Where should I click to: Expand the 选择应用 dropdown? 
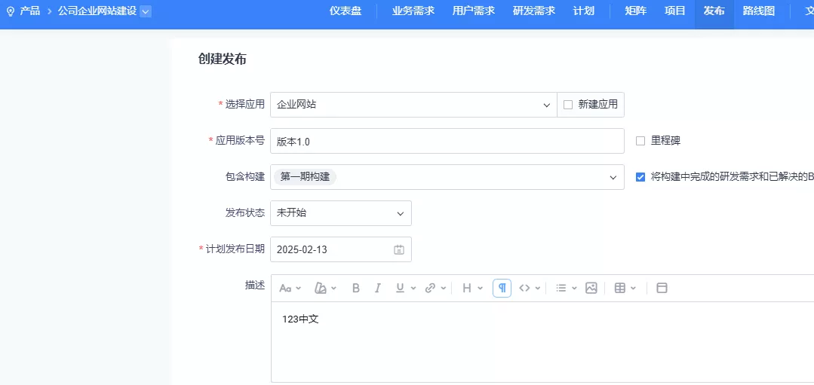click(547, 105)
